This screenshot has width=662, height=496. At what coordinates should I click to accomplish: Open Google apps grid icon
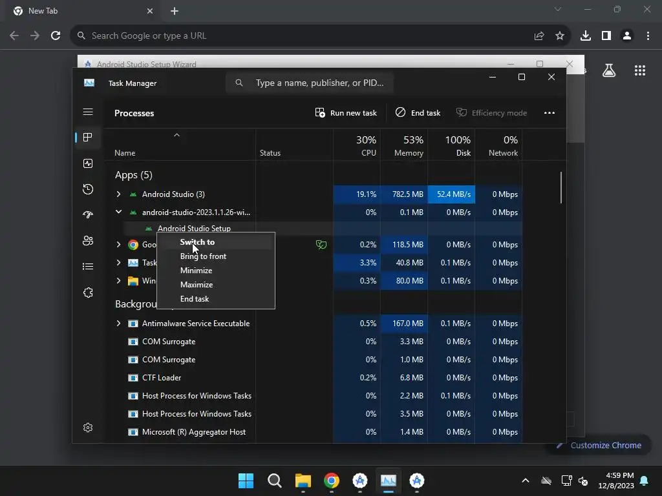point(640,70)
